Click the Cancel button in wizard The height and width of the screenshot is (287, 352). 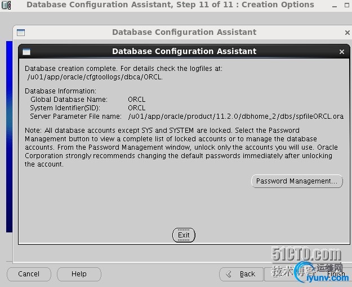tap(29, 274)
